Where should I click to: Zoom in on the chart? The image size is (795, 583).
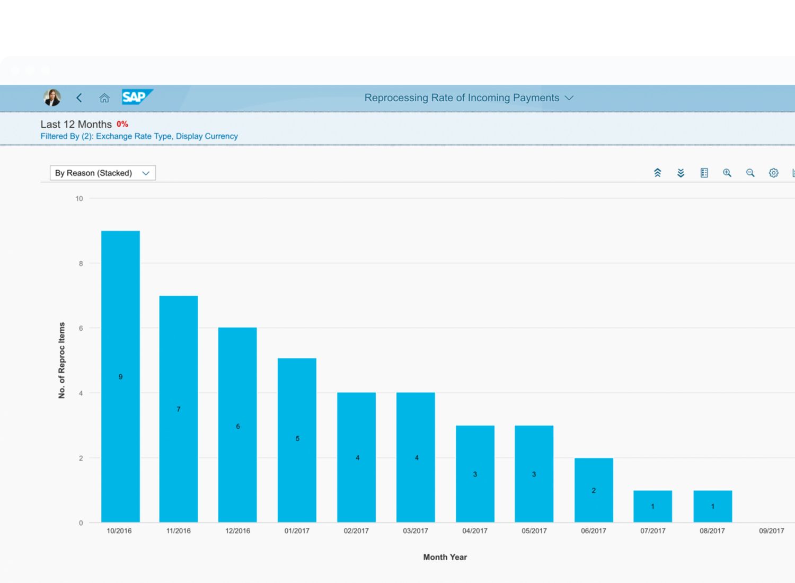[x=727, y=173]
